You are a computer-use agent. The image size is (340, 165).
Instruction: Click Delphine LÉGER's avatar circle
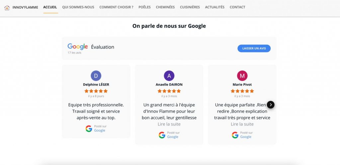pyautogui.click(x=96, y=76)
